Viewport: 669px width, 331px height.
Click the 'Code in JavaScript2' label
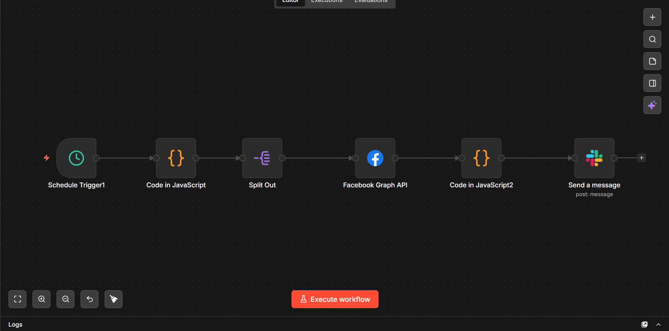pos(482,185)
